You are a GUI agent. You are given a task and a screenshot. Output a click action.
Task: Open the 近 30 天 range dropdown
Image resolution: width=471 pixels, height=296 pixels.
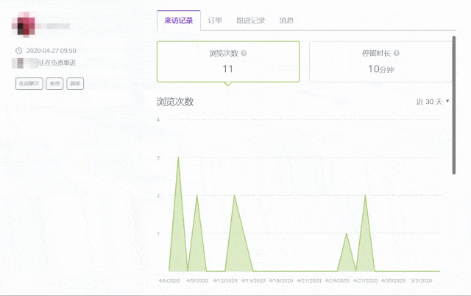point(433,102)
